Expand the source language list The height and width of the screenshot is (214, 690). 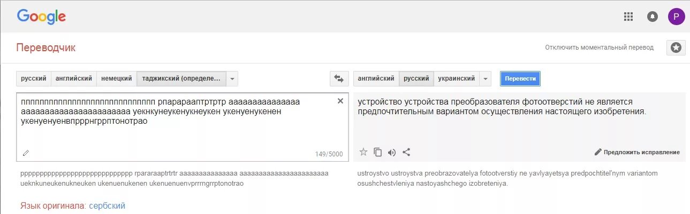[232, 78]
